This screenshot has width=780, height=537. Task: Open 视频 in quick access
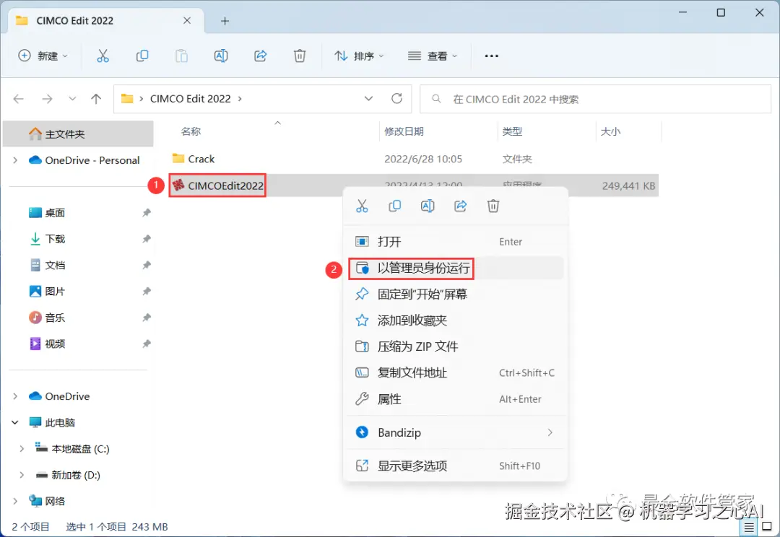coord(55,344)
